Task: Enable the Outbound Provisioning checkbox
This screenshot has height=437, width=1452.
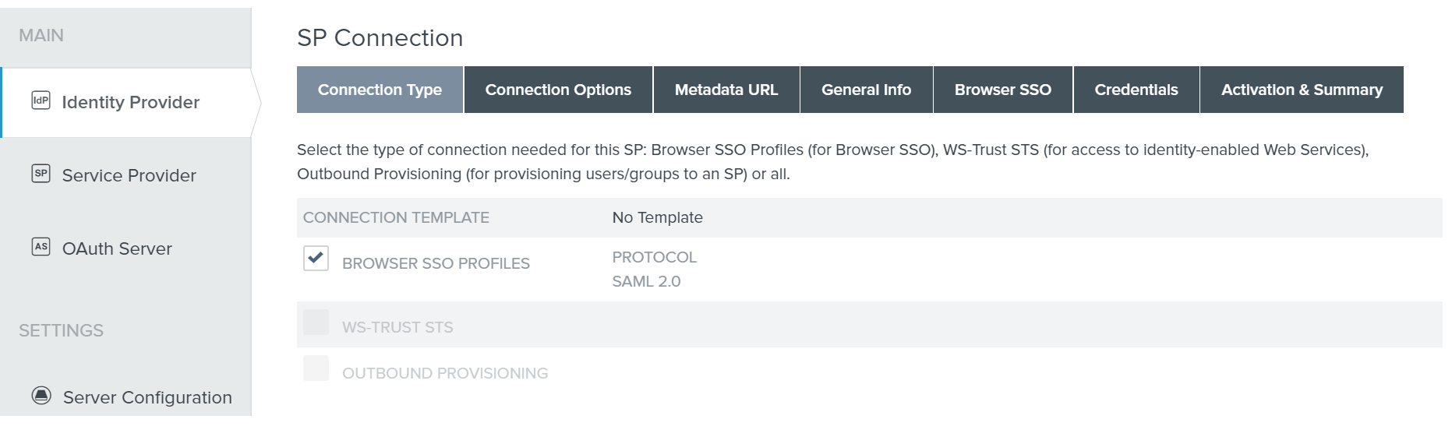Action: tap(316, 368)
